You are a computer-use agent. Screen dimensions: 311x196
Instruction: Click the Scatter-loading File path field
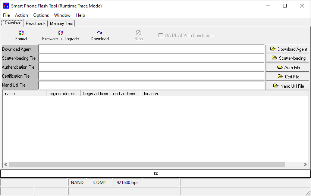click(151, 58)
